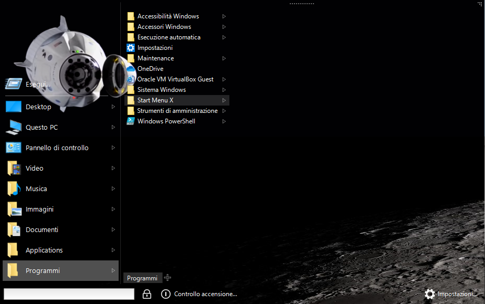Click the Esecuzione automatica folder icon
This screenshot has height=304, width=485.
coord(131,37)
